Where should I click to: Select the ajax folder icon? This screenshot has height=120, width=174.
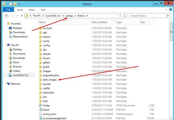40,32
